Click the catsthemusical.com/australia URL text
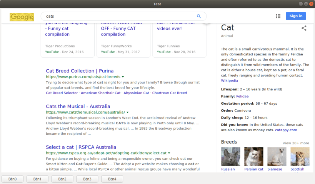The image size is (315, 184). coord(85,112)
